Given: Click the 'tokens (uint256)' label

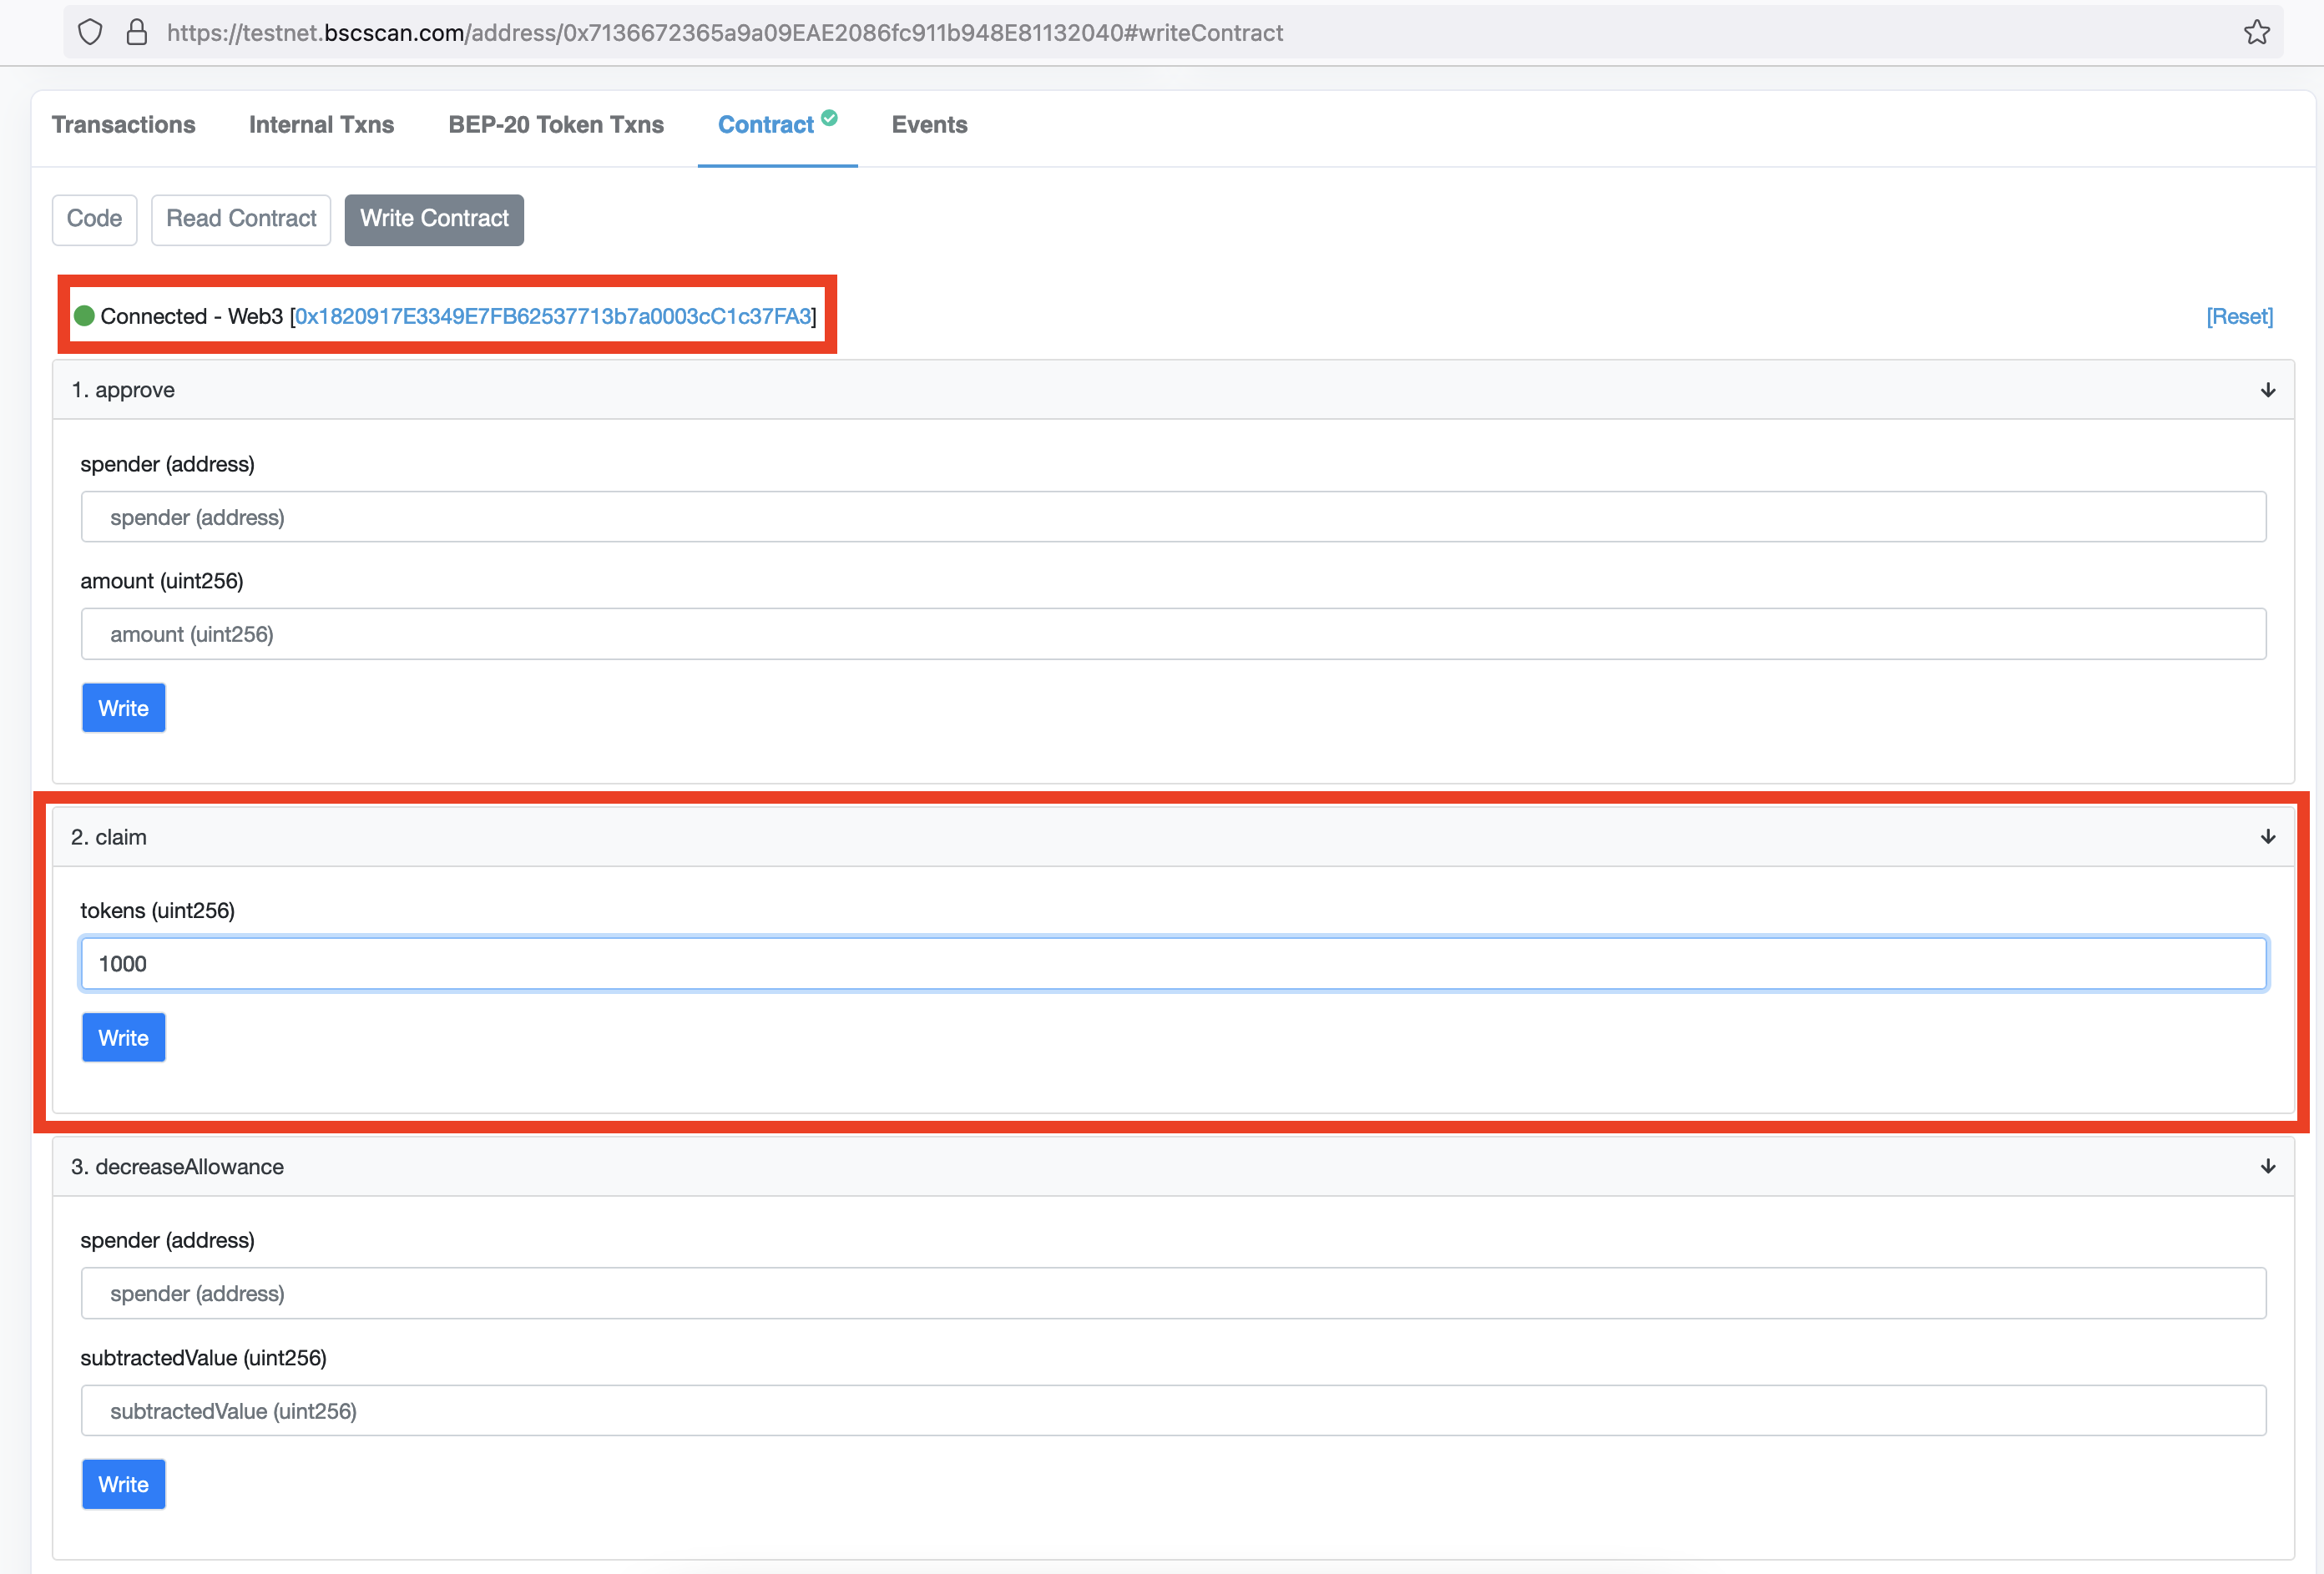Looking at the screenshot, I should pyautogui.click(x=158, y=911).
